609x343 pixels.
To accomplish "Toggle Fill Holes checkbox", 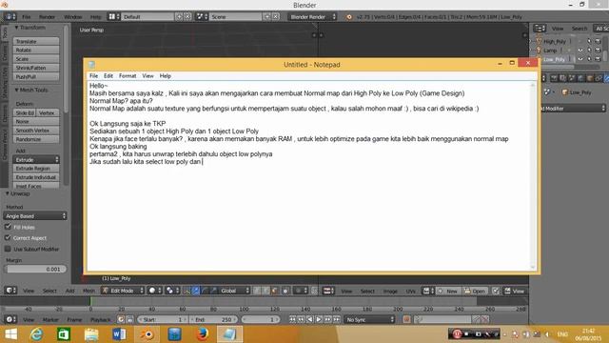I will (x=8, y=227).
